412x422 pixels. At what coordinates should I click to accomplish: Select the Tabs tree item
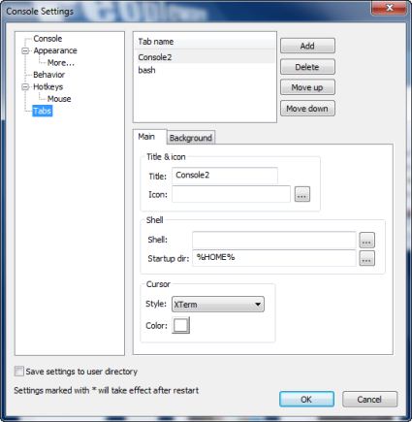pyautogui.click(x=43, y=111)
